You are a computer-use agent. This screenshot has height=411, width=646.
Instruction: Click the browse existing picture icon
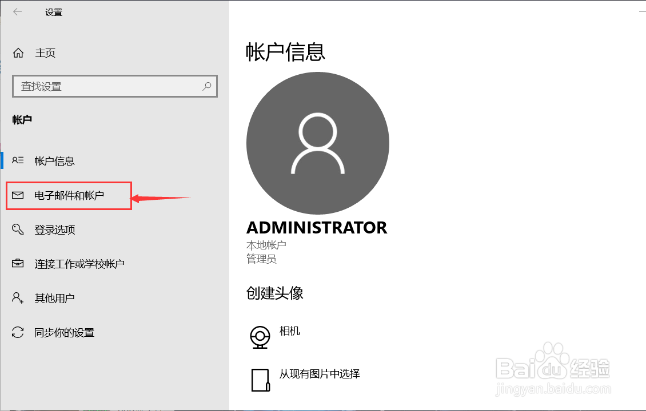pyautogui.click(x=260, y=380)
